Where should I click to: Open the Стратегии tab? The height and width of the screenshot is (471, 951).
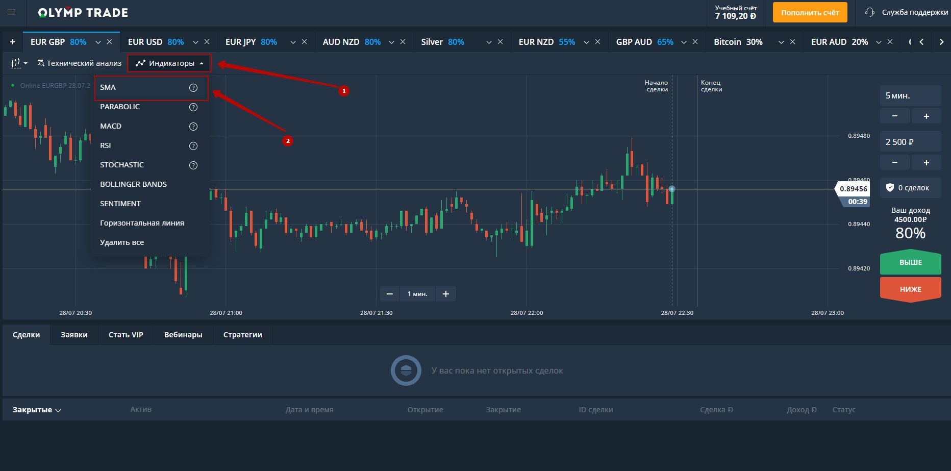pyautogui.click(x=243, y=335)
